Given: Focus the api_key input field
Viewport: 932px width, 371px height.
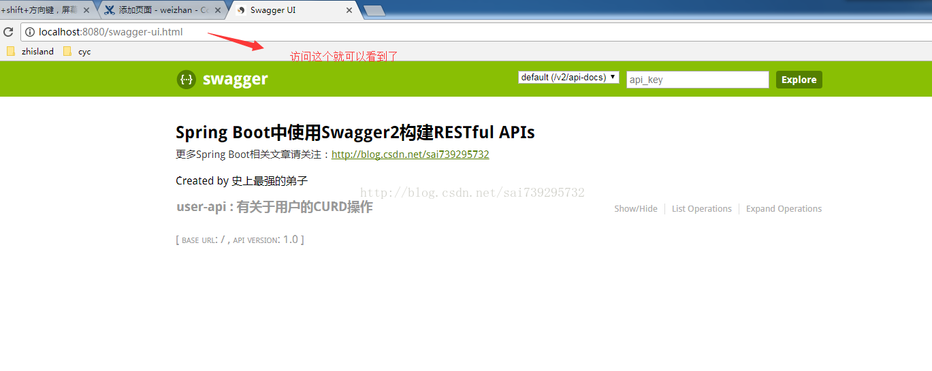Looking at the screenshot, I should (698, 80).
